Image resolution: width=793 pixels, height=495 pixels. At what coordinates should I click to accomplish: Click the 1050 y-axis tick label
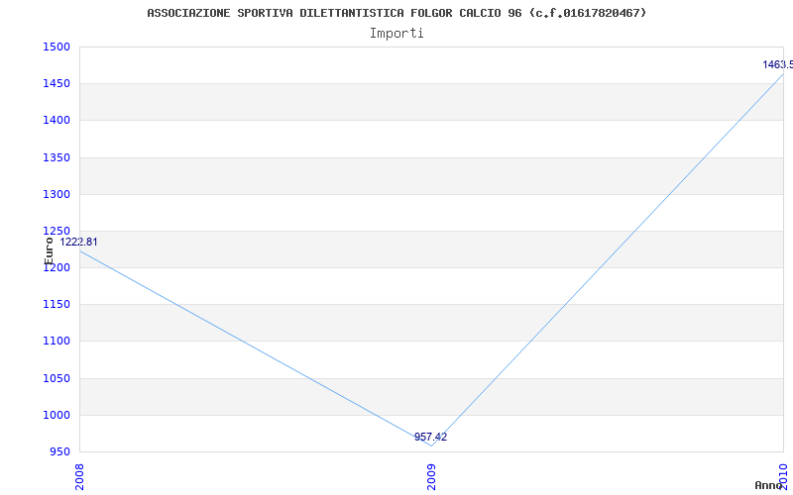tap(57, 378)
